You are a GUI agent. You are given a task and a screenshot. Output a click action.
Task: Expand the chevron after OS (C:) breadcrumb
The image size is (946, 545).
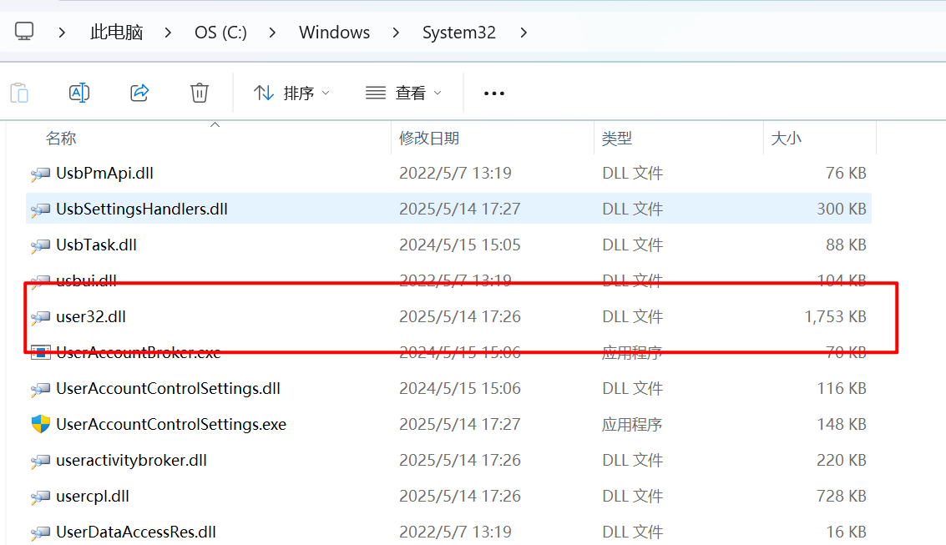[x=273, y=33]
